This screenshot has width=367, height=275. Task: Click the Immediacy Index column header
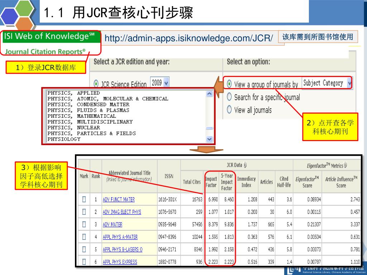[x=246, y=182]
